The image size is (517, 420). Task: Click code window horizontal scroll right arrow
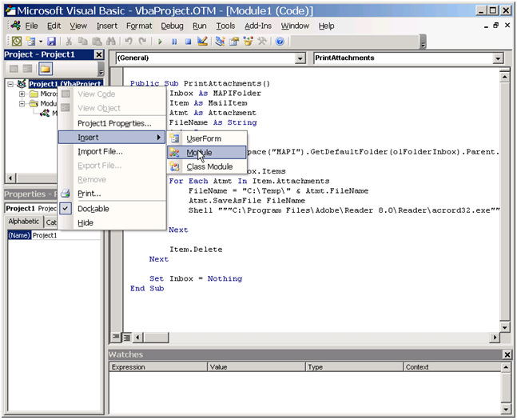(495, 337)
